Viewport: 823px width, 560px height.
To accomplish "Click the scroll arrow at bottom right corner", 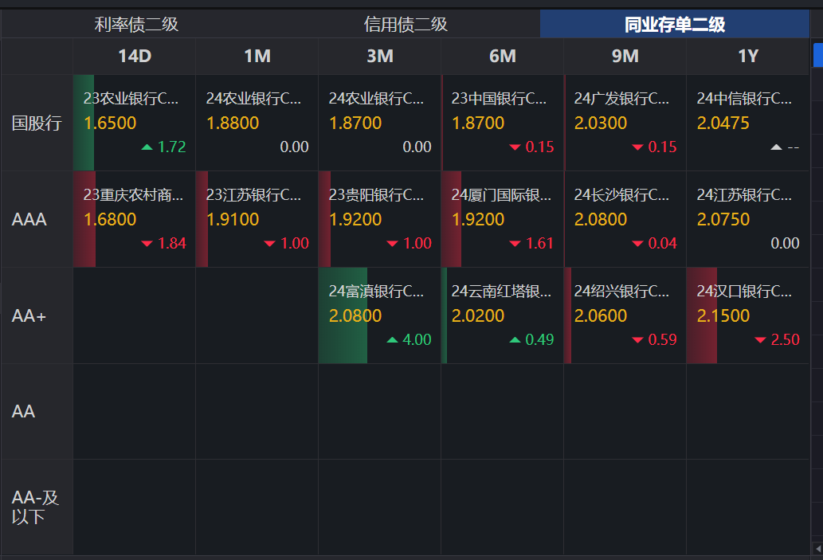I will pyautogui.click(x=817, y=548).
